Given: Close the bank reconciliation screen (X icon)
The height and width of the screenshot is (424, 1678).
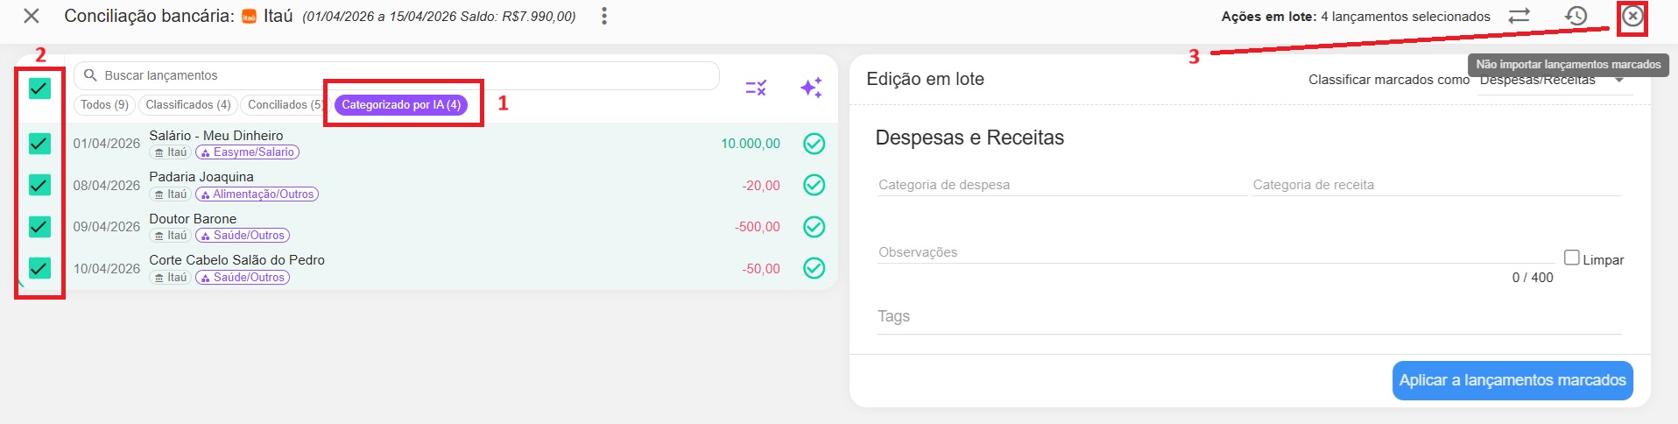Looking at the screenshot, I should click(32, 16).
